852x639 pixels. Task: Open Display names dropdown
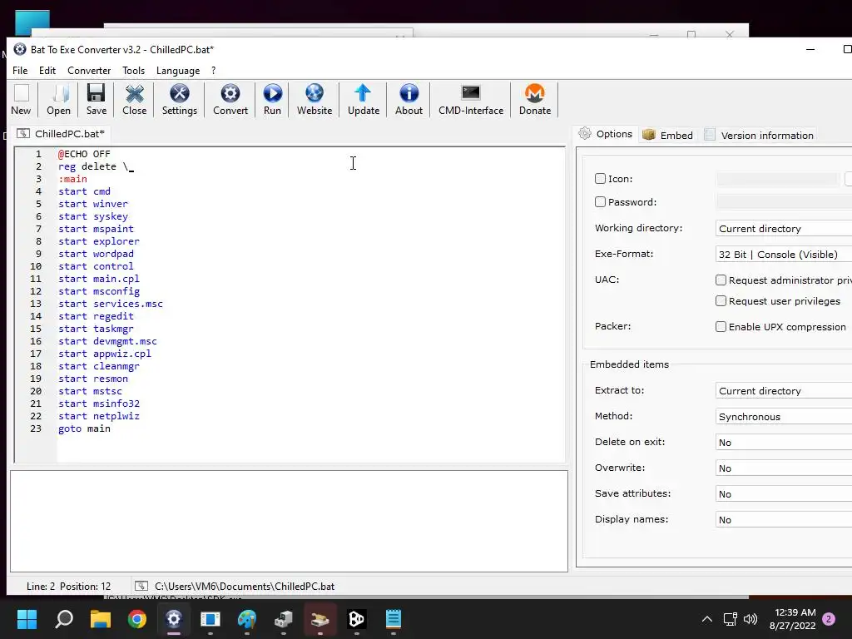click(x=784, y=519)
